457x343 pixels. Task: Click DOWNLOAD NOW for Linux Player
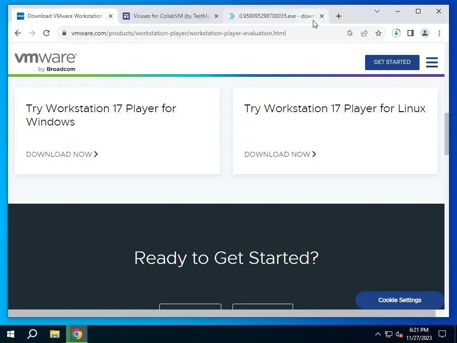point(280,154)
